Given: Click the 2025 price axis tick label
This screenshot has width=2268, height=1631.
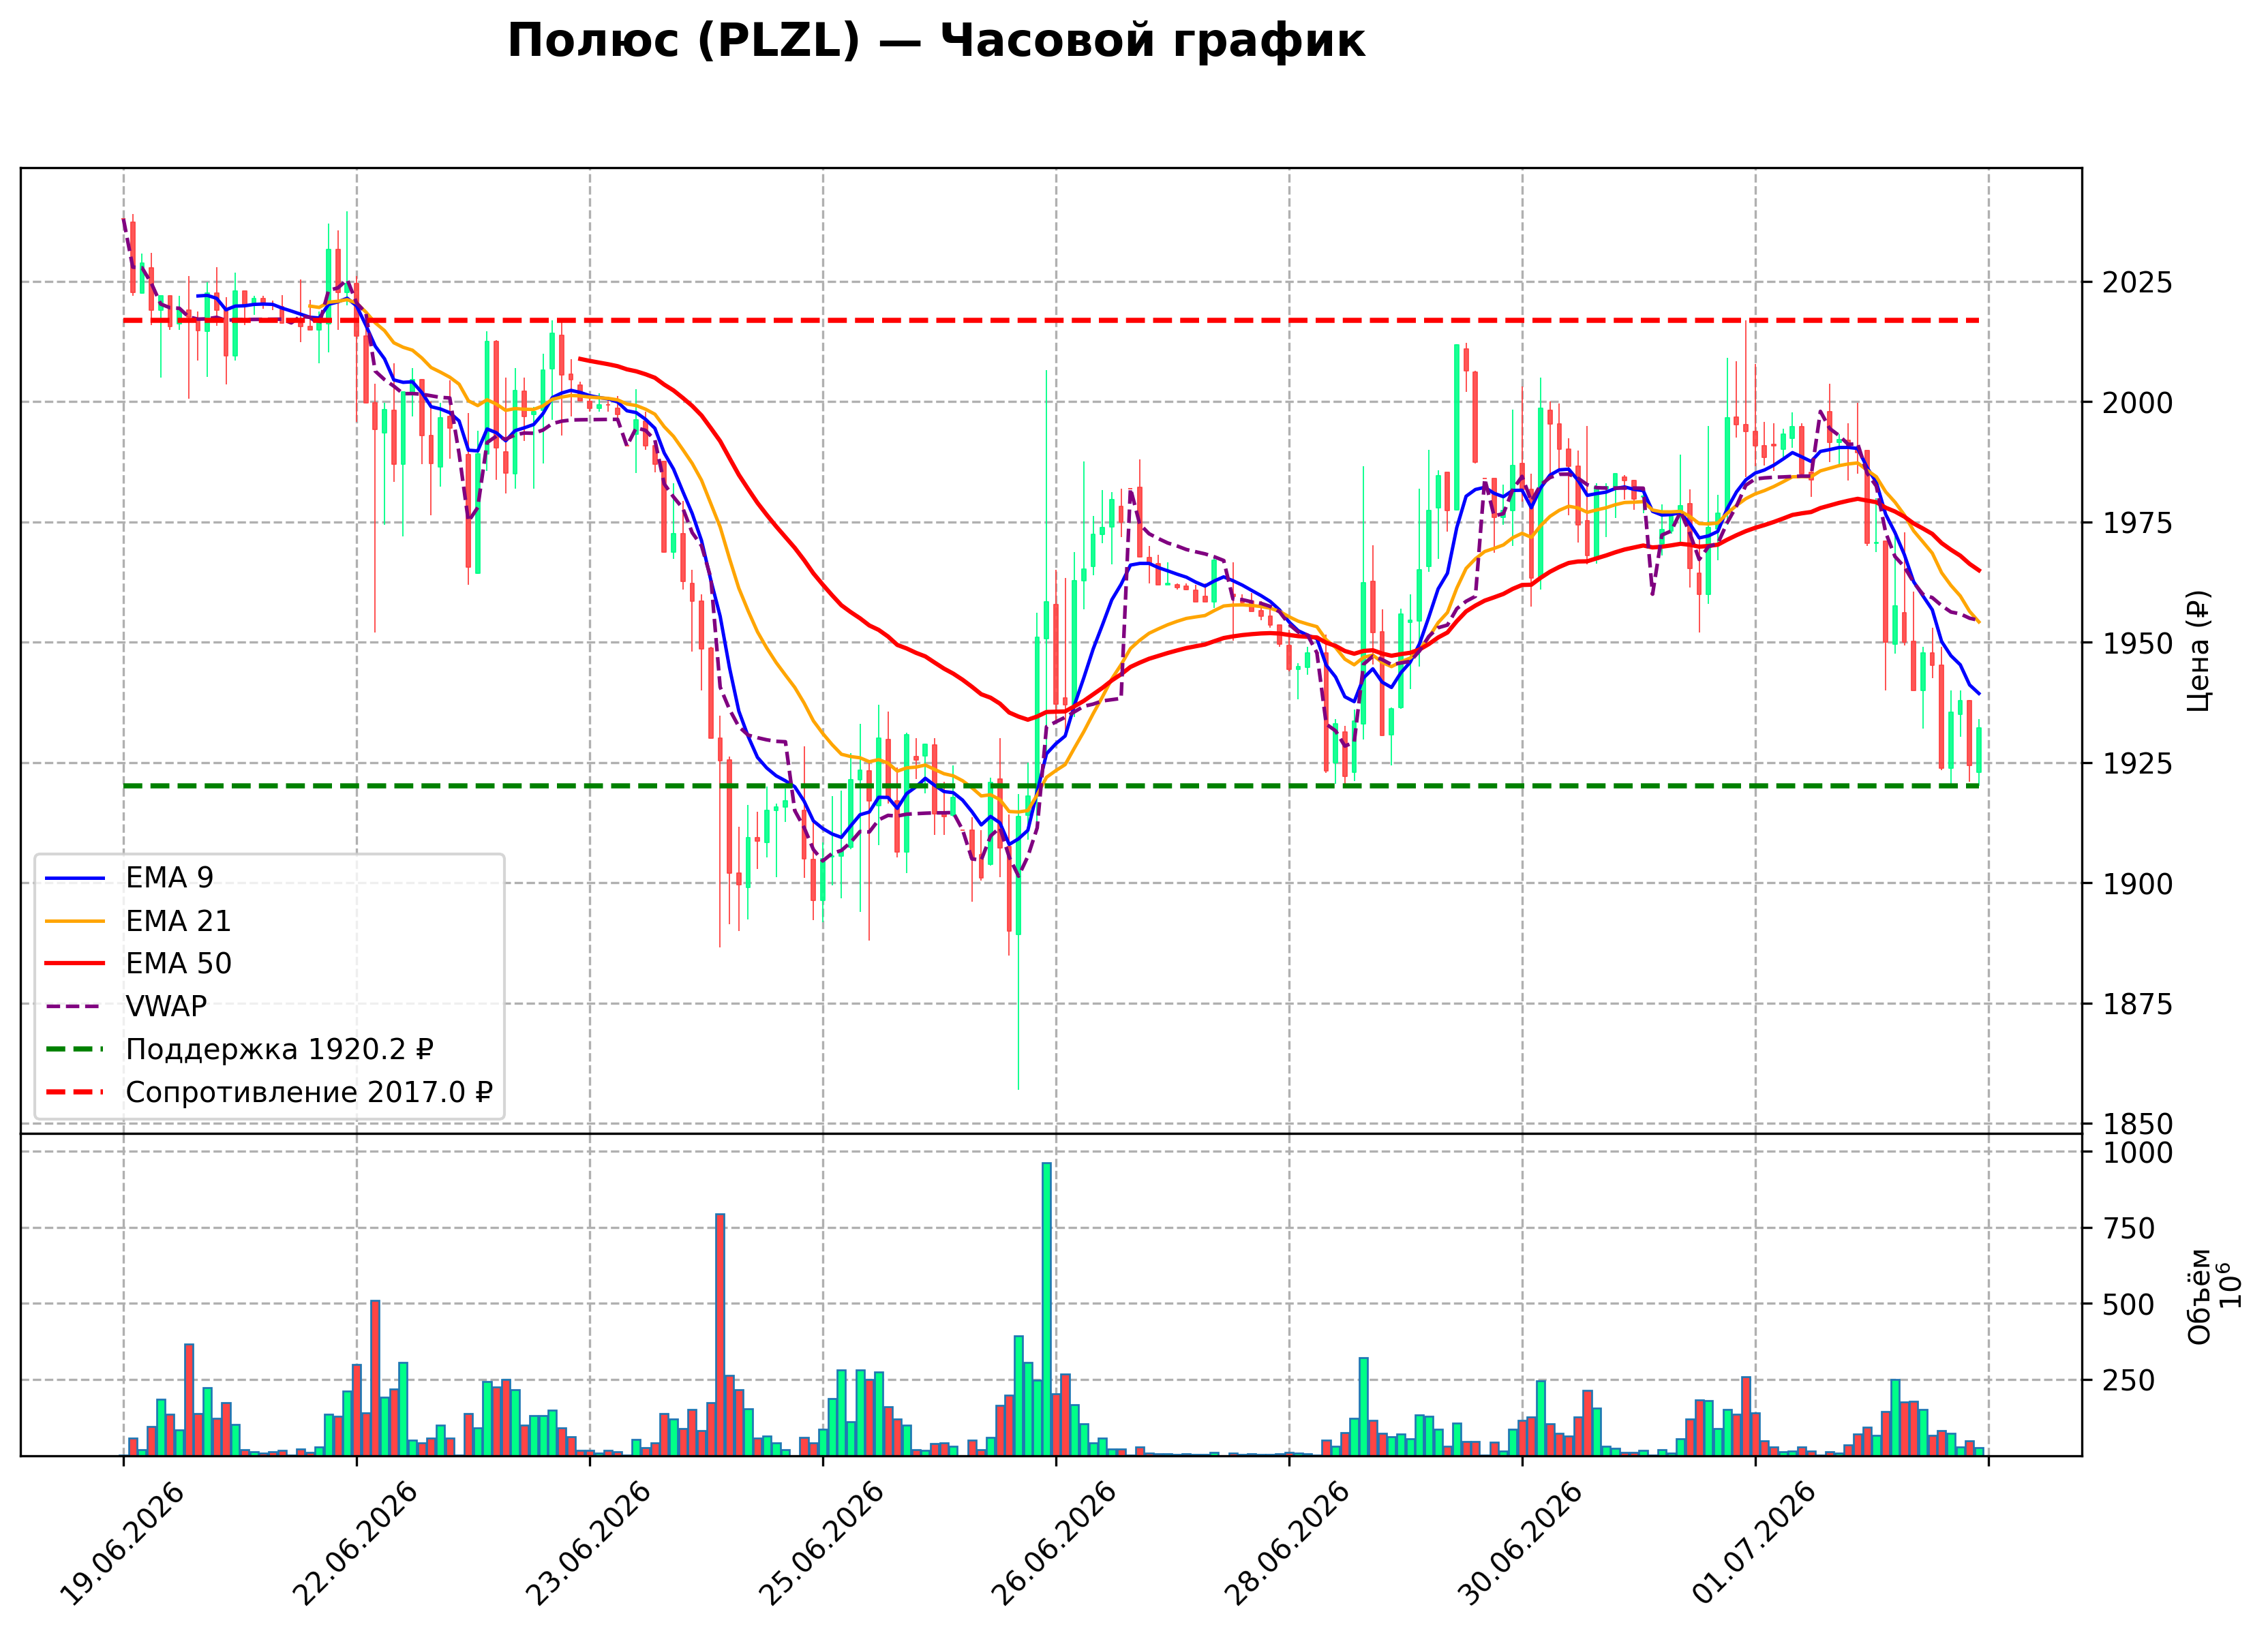Looking at the screenshot, I should (2137, 283).
